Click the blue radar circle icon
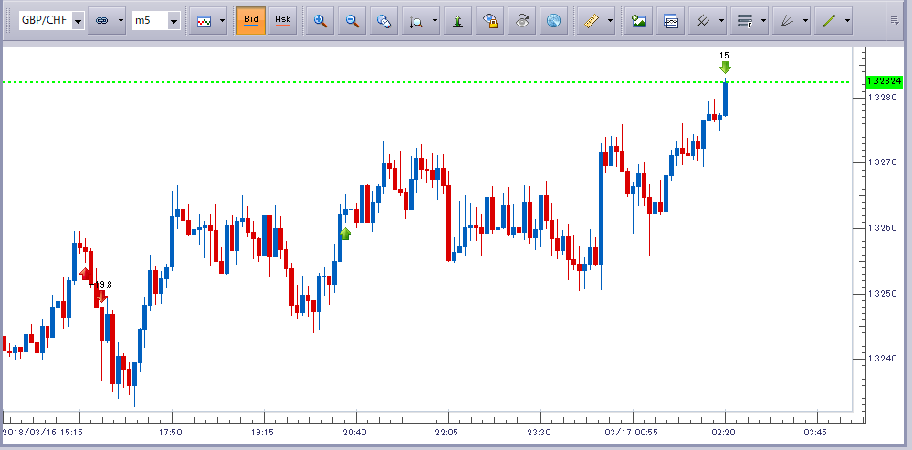912x450 pixels. click(x=553, y=21)
